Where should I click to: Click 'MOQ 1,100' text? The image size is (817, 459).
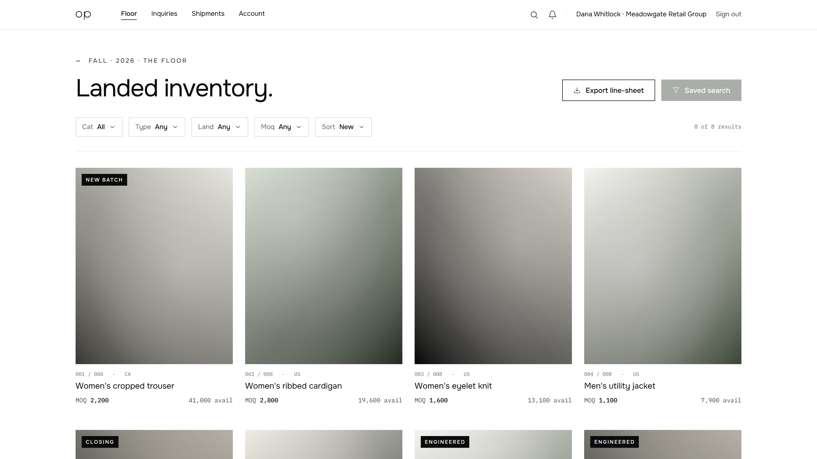601,400
